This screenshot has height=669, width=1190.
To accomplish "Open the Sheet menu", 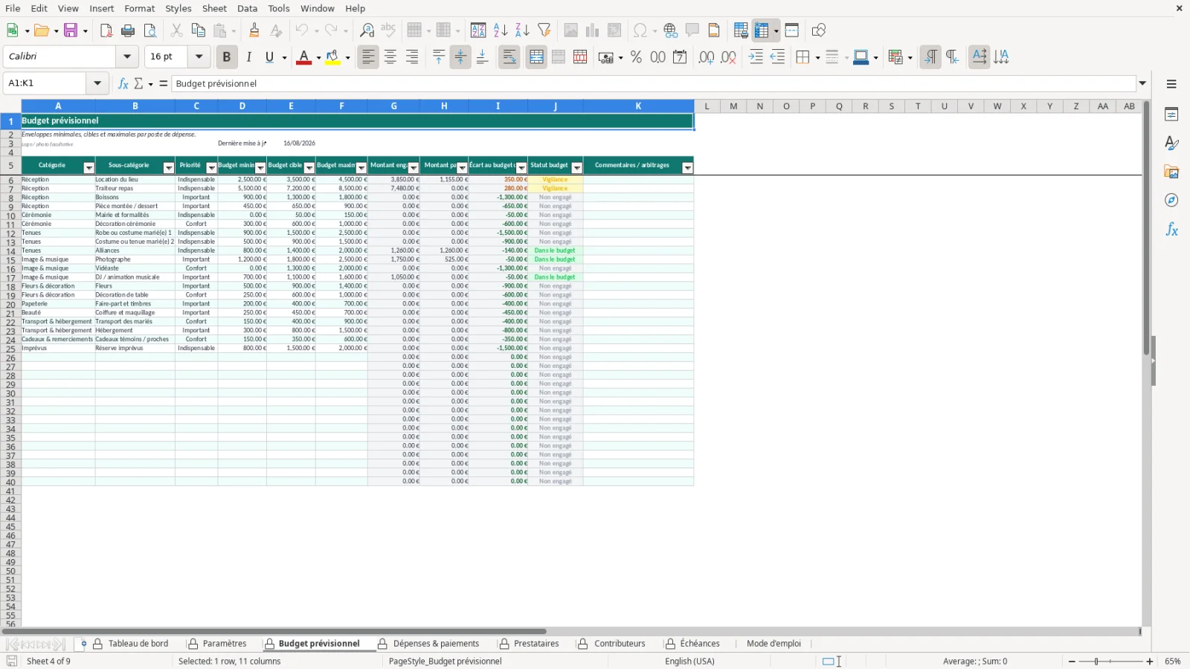I will 214,8.
